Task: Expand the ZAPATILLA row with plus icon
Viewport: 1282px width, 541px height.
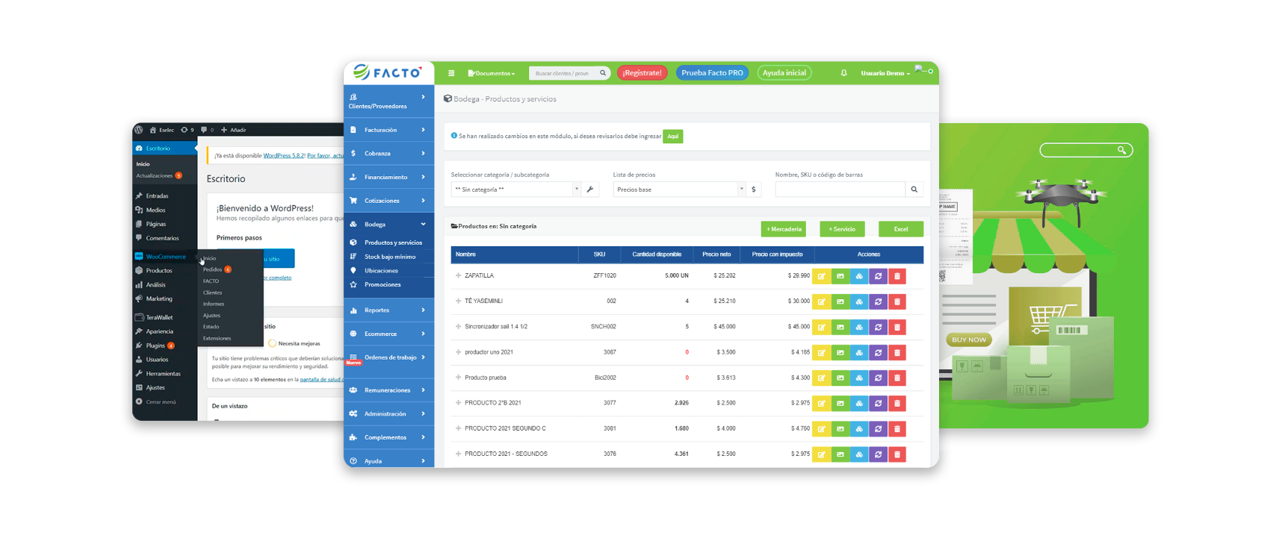Action: point(458,276)
